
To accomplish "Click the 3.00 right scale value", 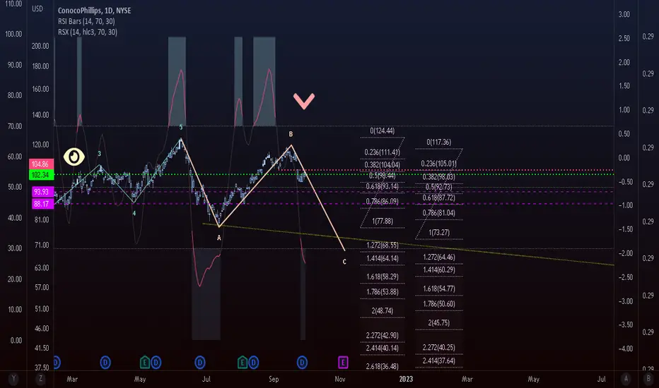I will click(624, 14).
